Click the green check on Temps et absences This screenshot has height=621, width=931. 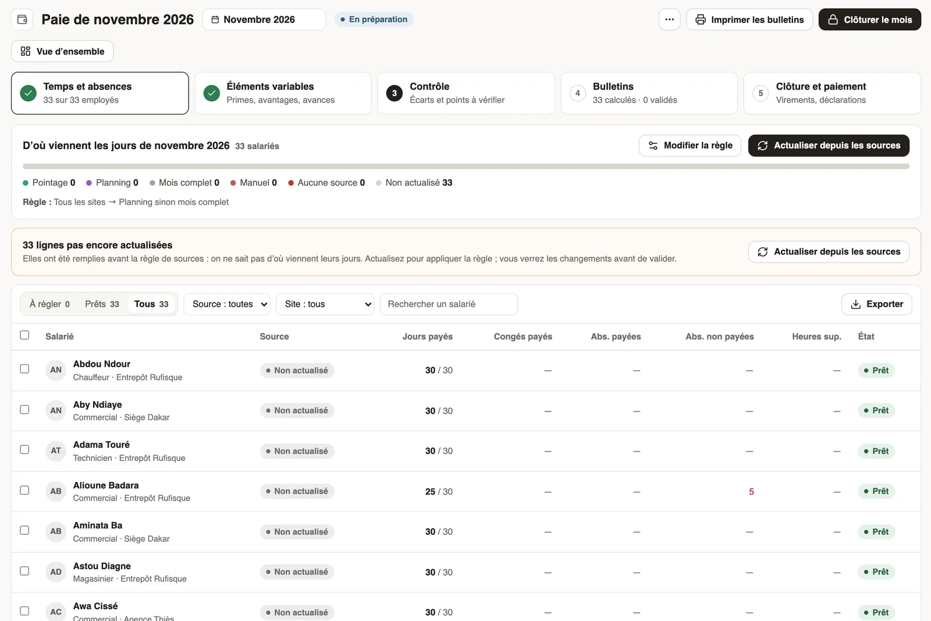[x=29, y=93]
